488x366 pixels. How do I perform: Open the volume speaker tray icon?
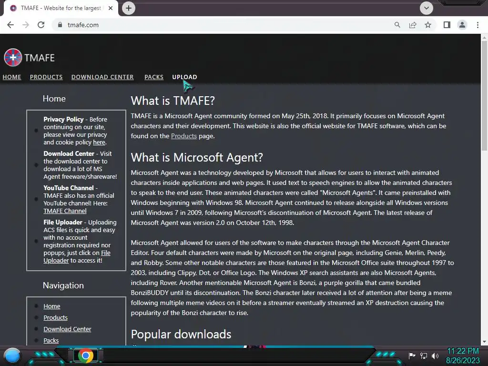coord(435,356)
